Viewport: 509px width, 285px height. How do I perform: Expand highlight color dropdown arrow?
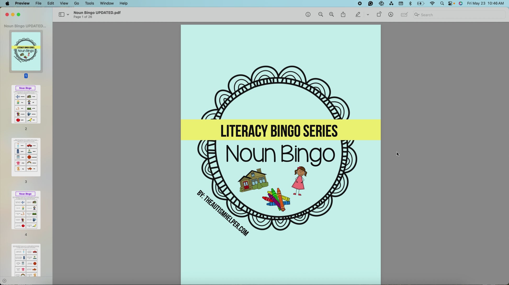(368, 15)
